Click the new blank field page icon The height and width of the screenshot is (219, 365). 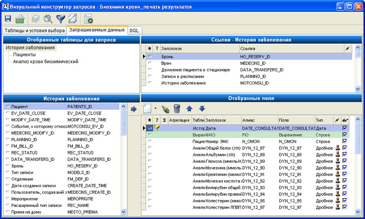[148, 109]
